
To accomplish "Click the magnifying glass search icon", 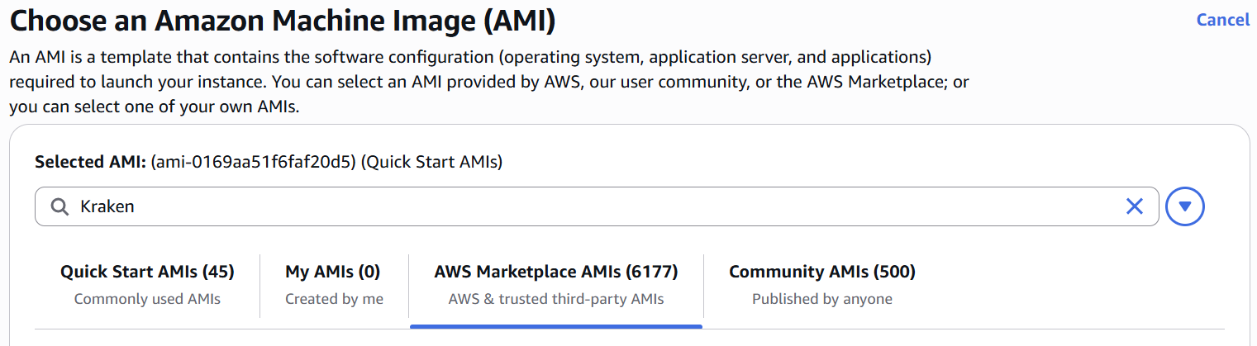I will click(x=60, y=206).
